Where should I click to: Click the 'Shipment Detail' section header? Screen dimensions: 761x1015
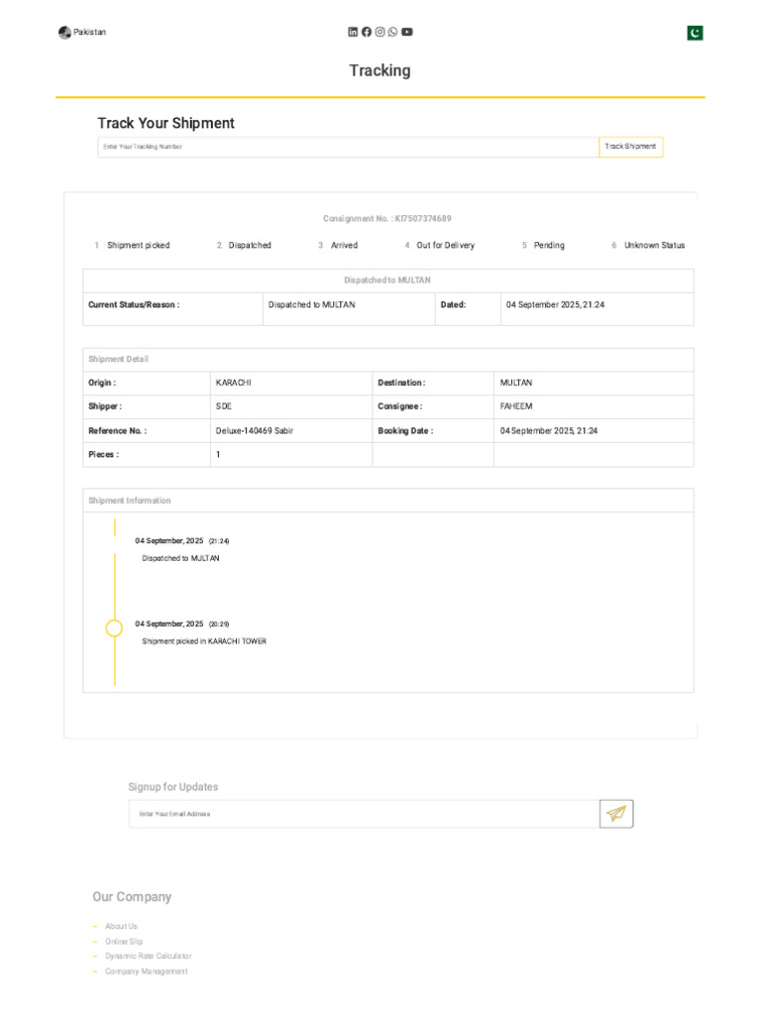[x=119, y=359]
